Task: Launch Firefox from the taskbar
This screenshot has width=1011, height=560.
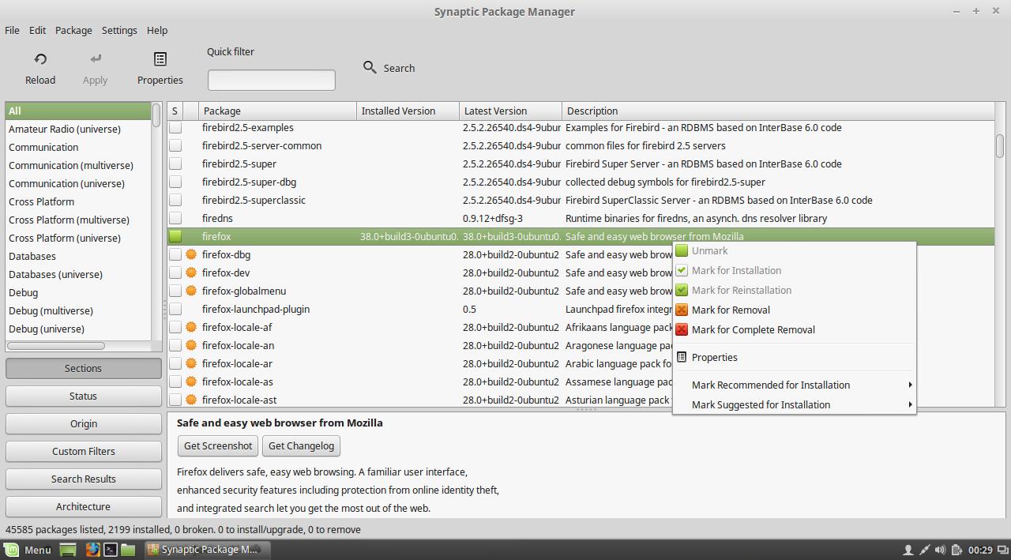Action: point(92,550)
